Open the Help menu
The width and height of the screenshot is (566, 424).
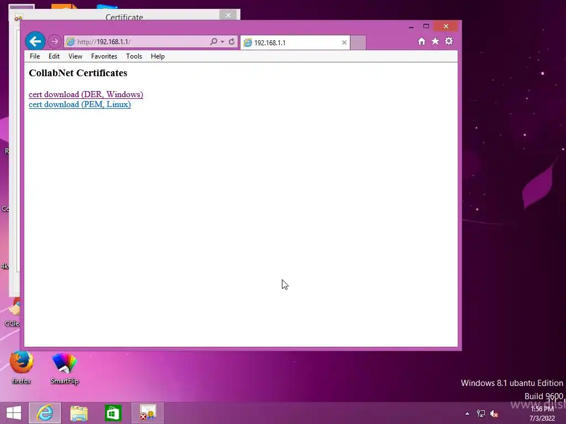click(158, 56)
